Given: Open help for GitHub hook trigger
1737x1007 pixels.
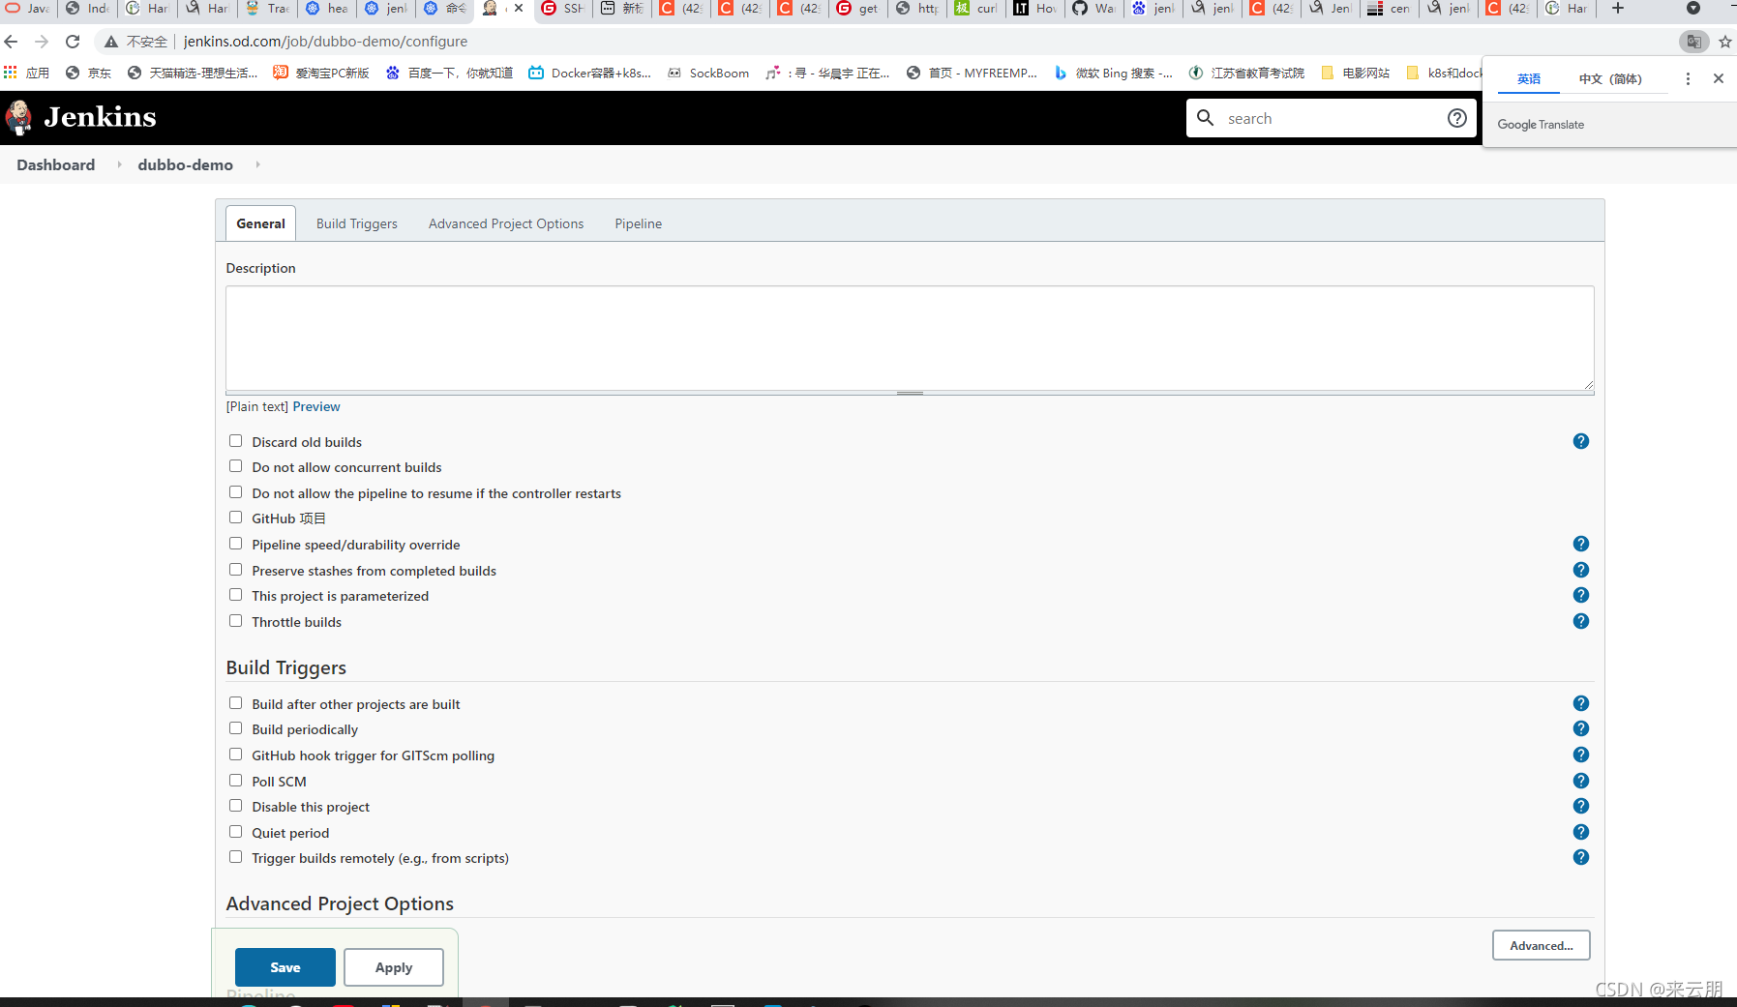Looking at the screenshot, I should 1581,755.
